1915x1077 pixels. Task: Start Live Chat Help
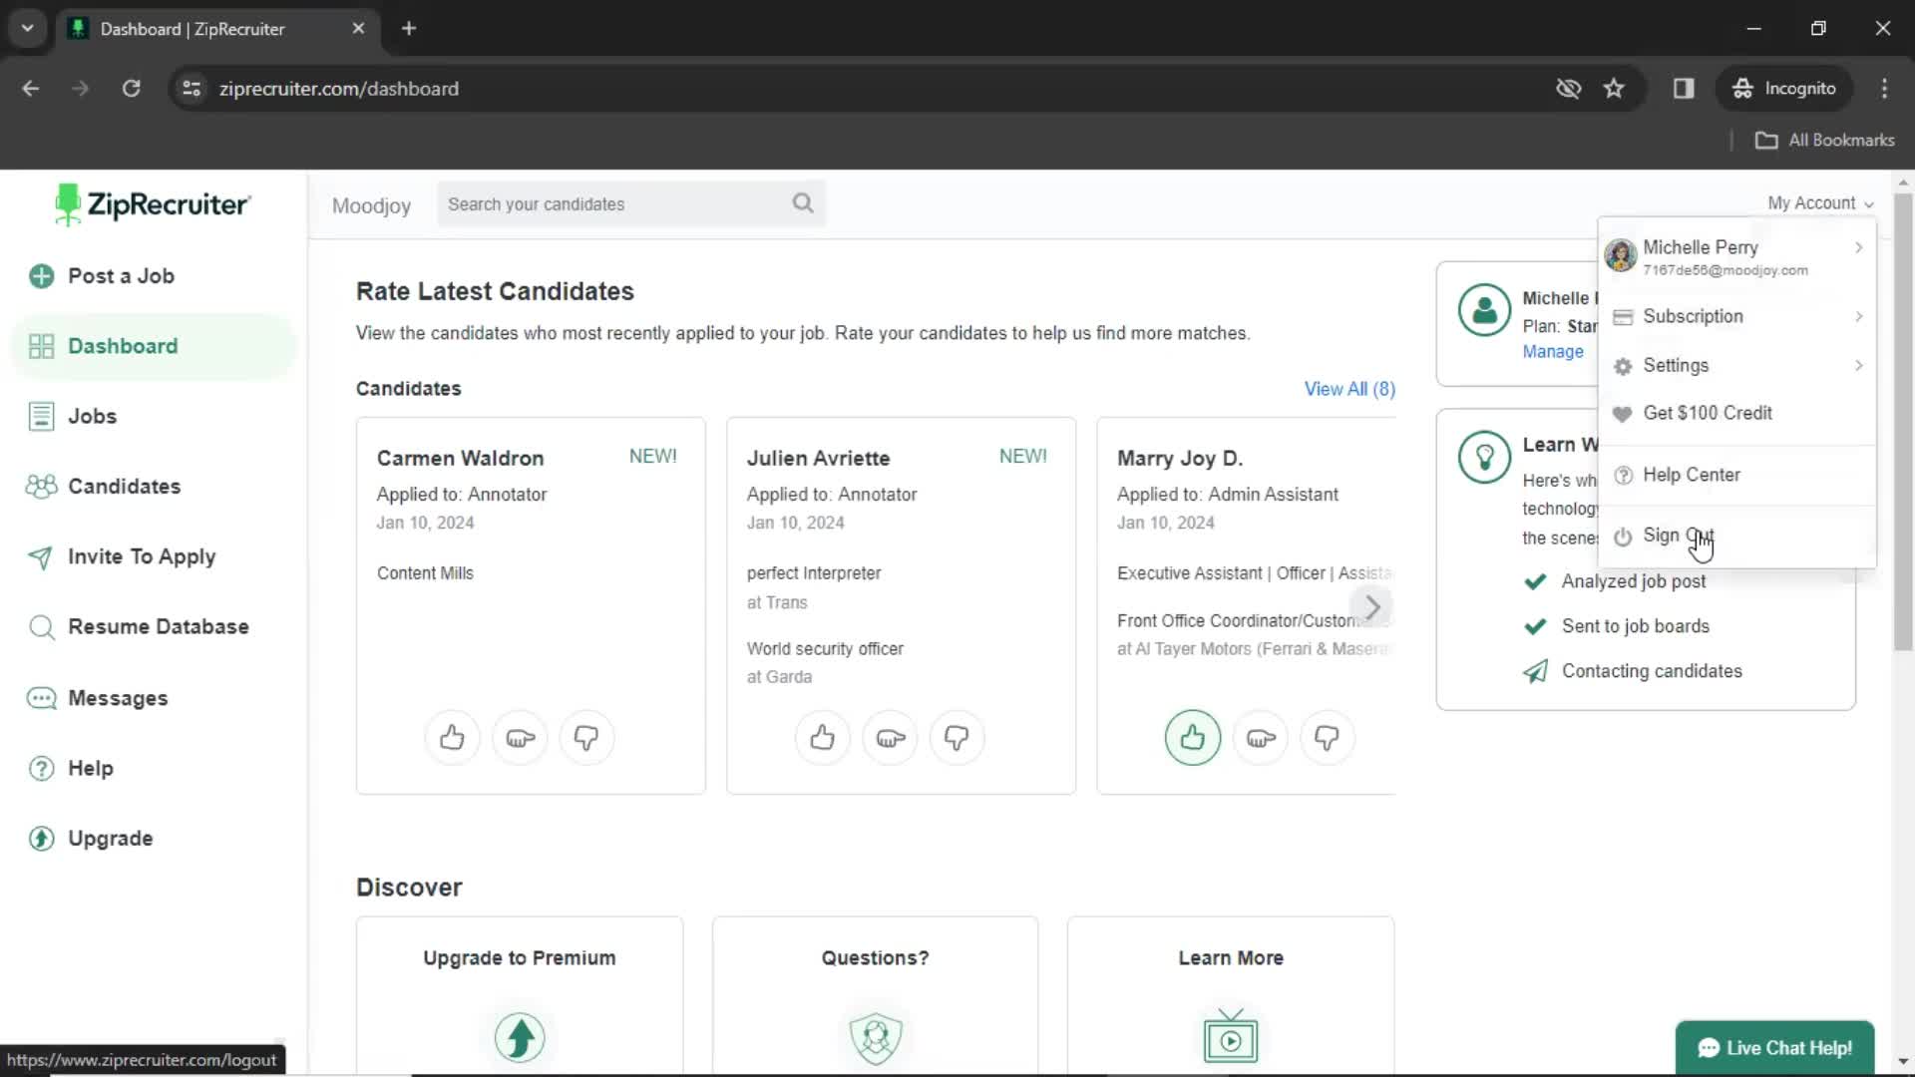pyautogui.click(x=1774, y=1048)
